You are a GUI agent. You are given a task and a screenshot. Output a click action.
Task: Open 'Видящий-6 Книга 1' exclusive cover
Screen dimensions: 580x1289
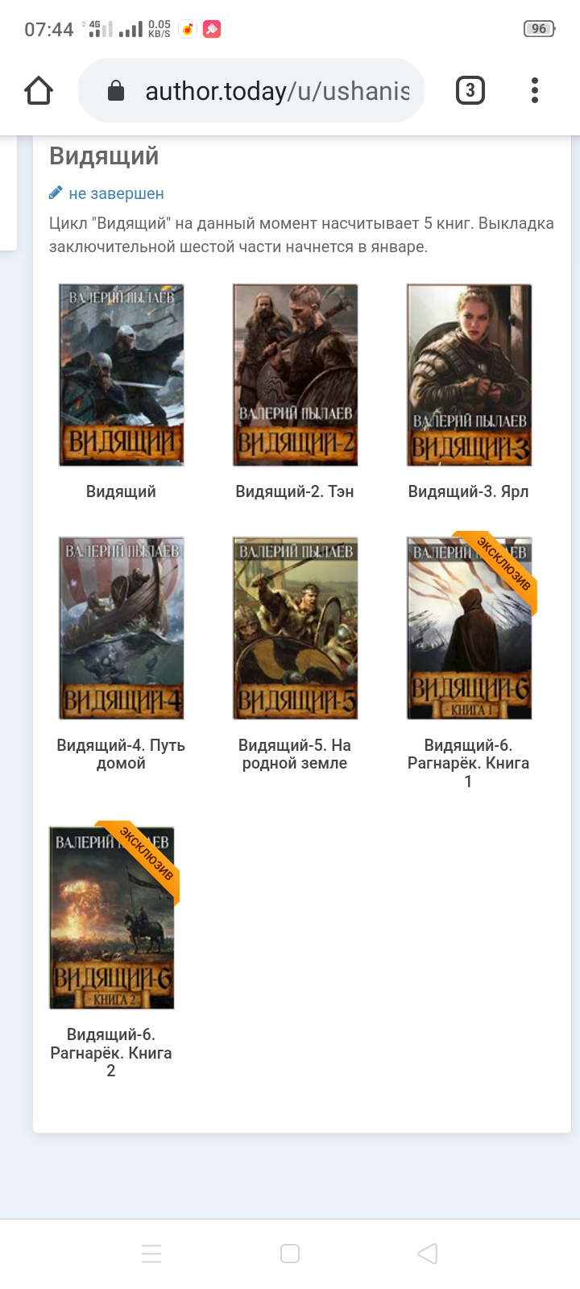point(469,628)
